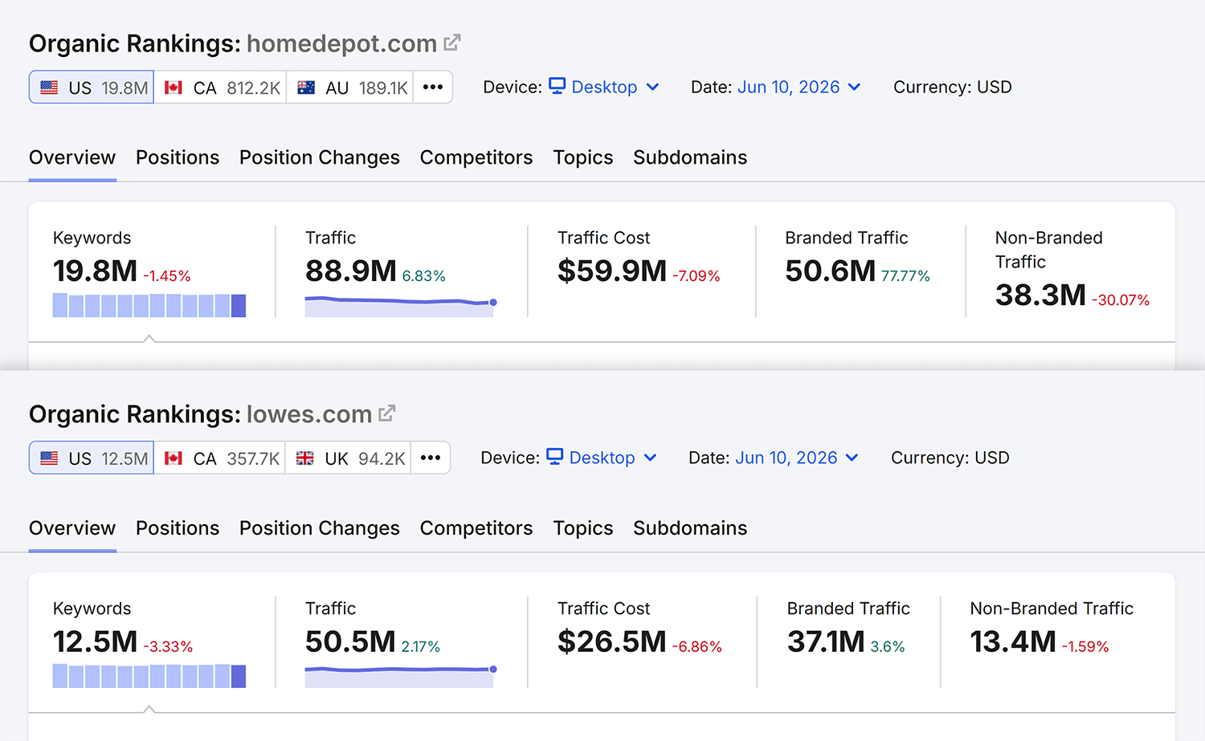The image size is (1205, 741).
Task: Click the -3.33% keywords change
Action: click(168, 647)
